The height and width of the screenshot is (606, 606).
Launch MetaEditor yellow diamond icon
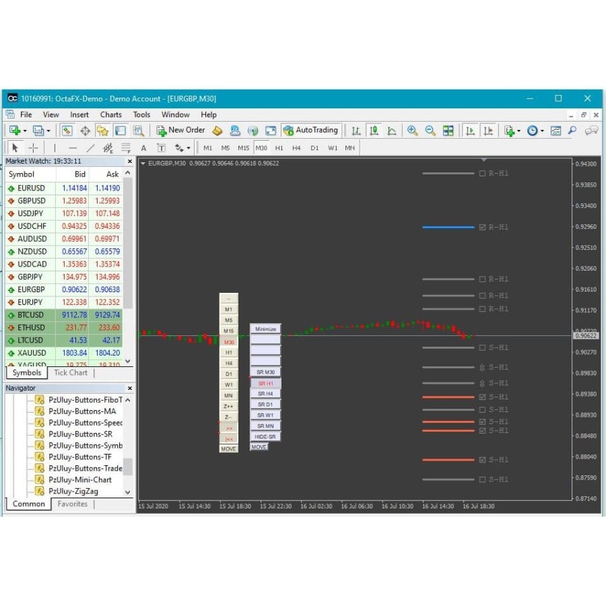tap(217, 131)
